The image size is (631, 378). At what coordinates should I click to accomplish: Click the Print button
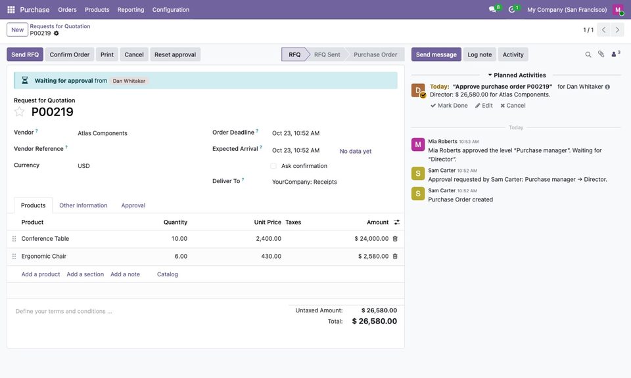(x=107, y=54)
